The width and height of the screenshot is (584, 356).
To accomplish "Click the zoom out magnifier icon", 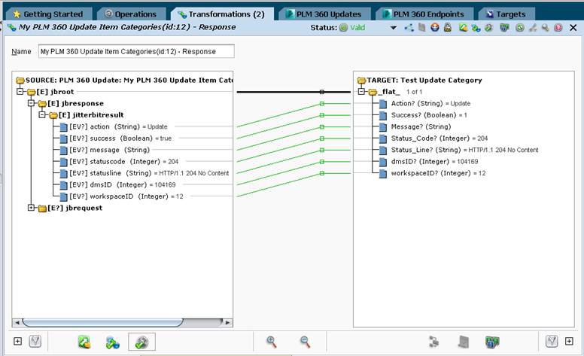I will point(305,342).
